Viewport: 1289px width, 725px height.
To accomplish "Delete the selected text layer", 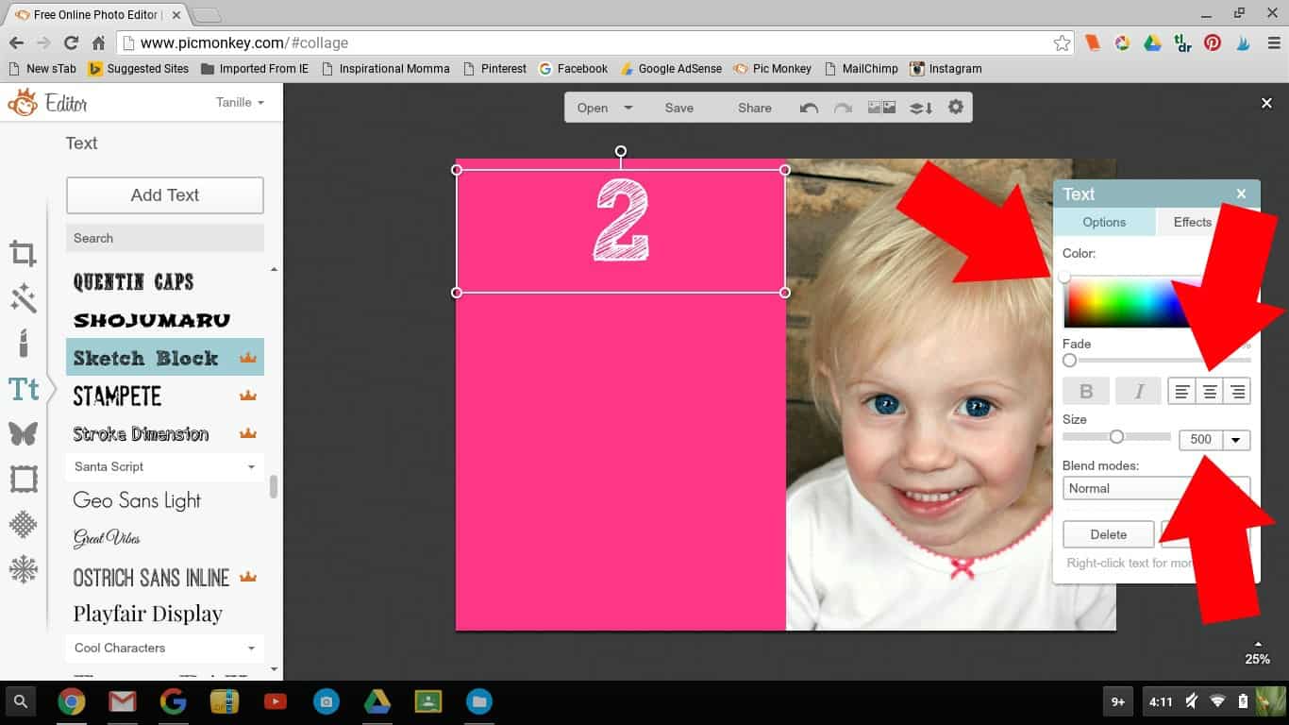I will (x=1108, y=534).
